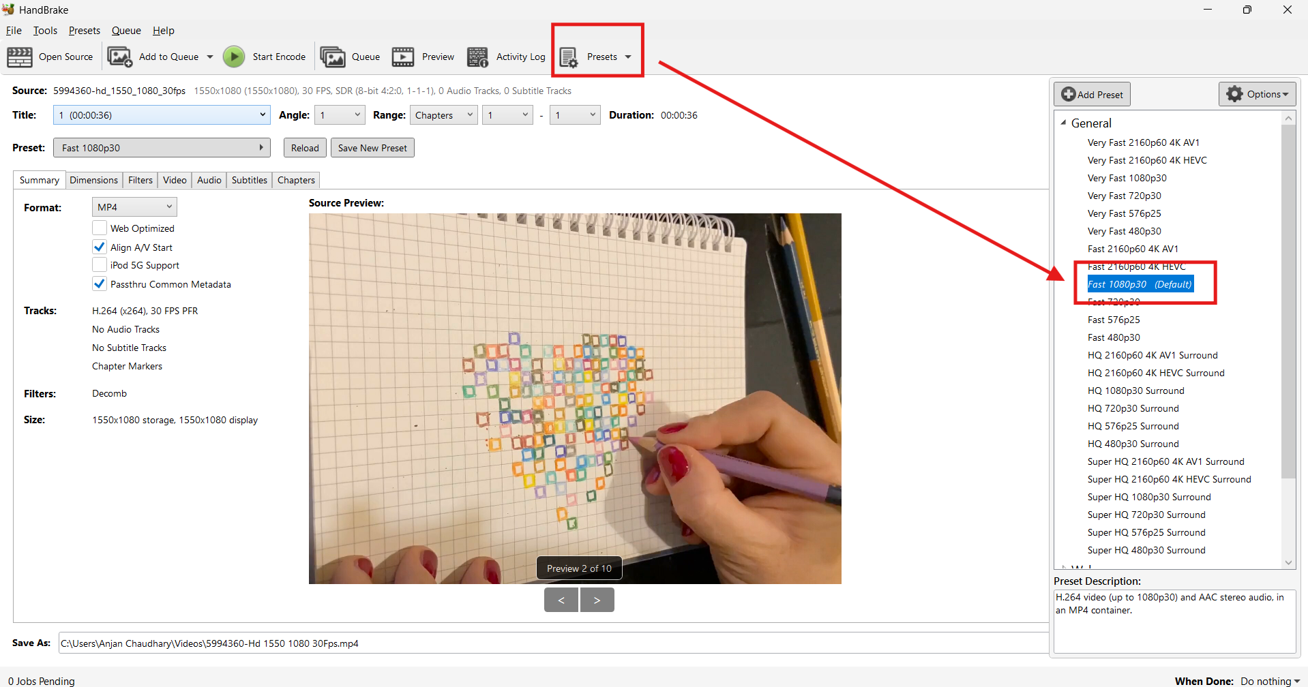This screenshot has height=687, width=1308.
Task: Click the Add to Queue icon
Action: pyautogui.click(x=120, y=57)
